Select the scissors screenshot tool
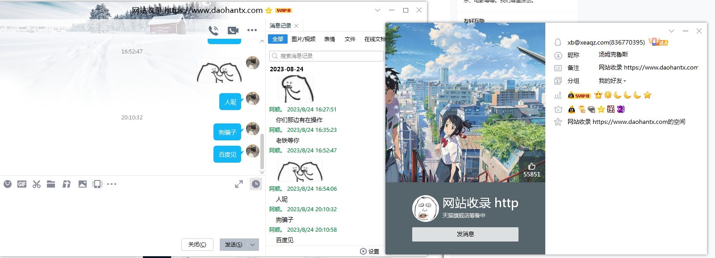The image size is (715, 258). click(x=37, y=184)
